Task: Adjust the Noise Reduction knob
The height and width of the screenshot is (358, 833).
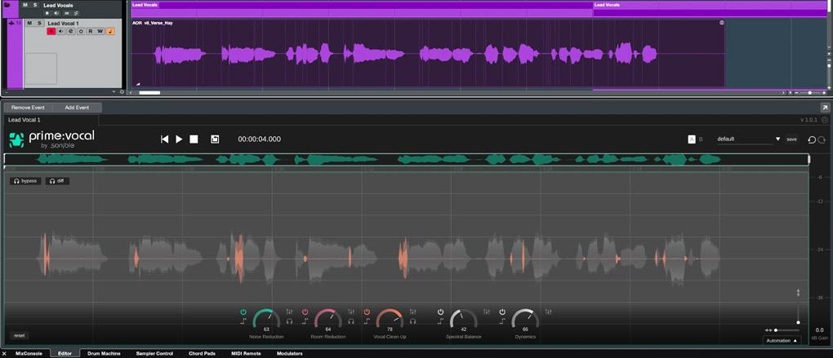Action: [266, 319]
